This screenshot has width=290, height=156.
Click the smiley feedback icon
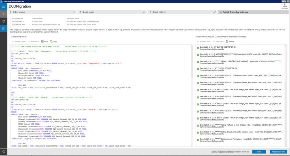pos(4,152)
